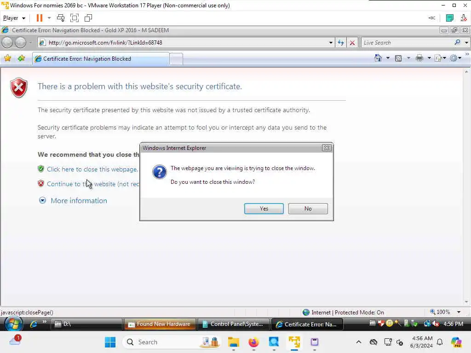The image size is (471, 353).
Task: Click Send Ctrl+Alt+Del icon in VMware toolbar
Action: [x=61, y=18]
